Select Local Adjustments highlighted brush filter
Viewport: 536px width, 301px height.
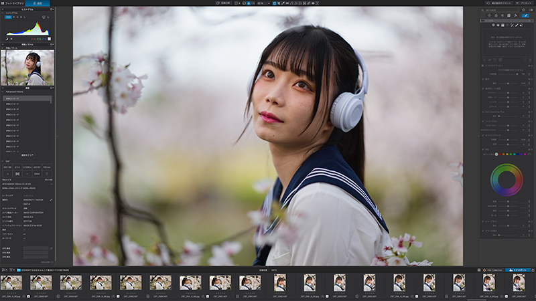tap(525, 15)
